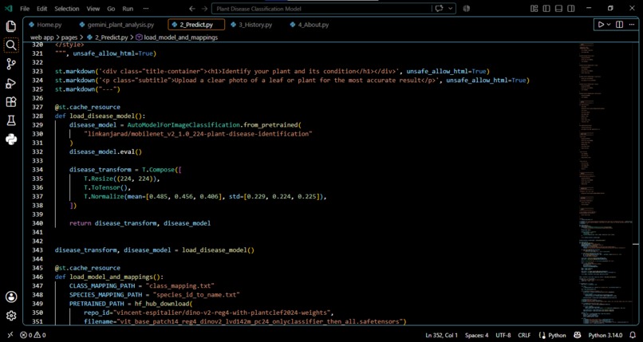Click the command center search box
The image size is (643, 342).
click(321, 9)
